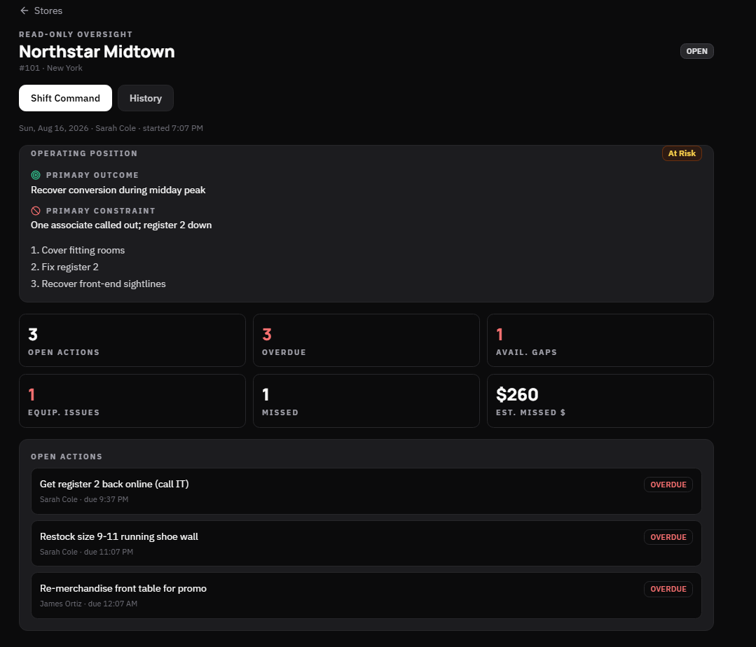Click 'Recover conversion during midday peak' text
Image resolution: width=756 pixels, height=647 pixels.
coord(118,190)
